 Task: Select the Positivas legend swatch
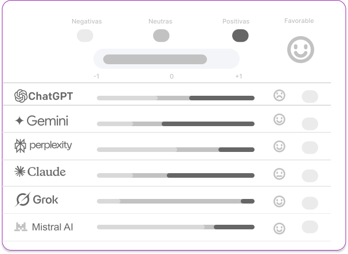pos(240,36)
